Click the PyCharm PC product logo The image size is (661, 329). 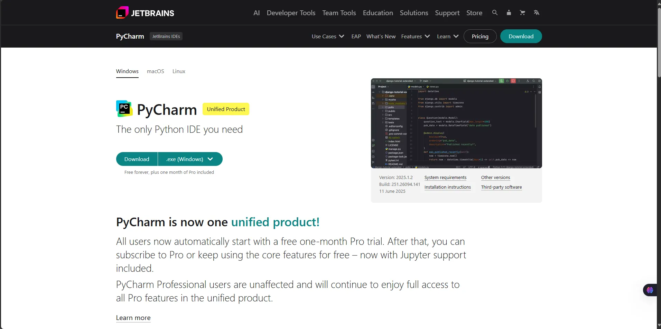click(124, 109)
